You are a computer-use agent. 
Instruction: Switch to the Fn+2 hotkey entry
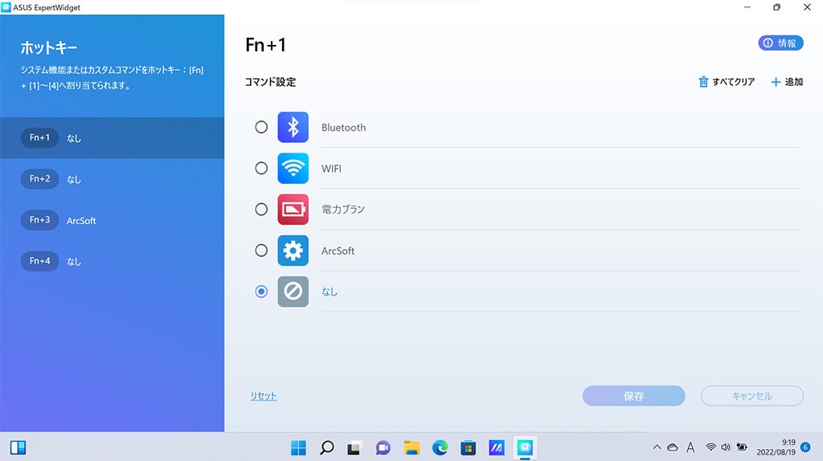[113, 179]
